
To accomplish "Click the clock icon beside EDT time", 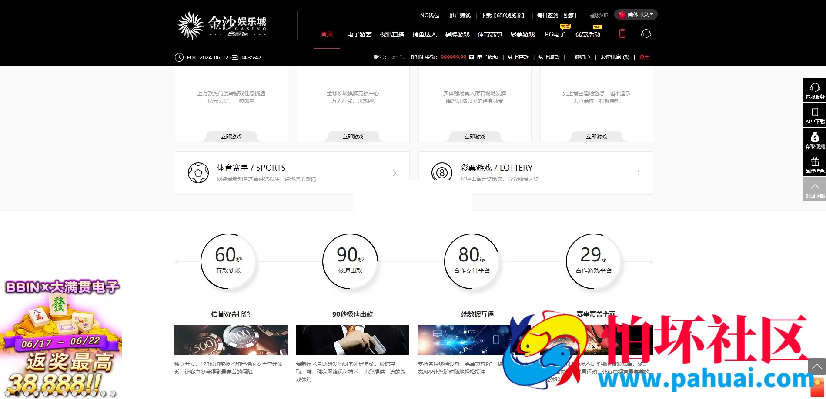I will click(179, 57).
